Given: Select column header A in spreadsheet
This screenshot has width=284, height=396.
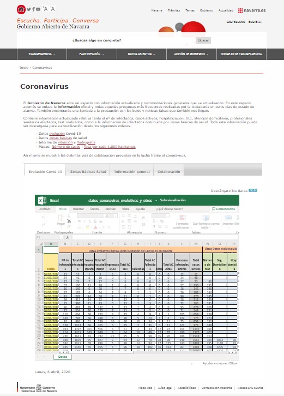Looking at the screenshot, I should pyautogui.click(x=51, y=244).
